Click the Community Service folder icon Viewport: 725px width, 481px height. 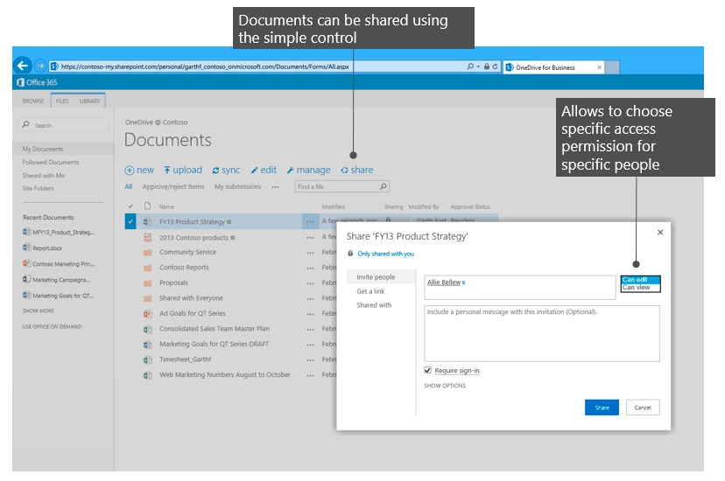coord(147,253)
